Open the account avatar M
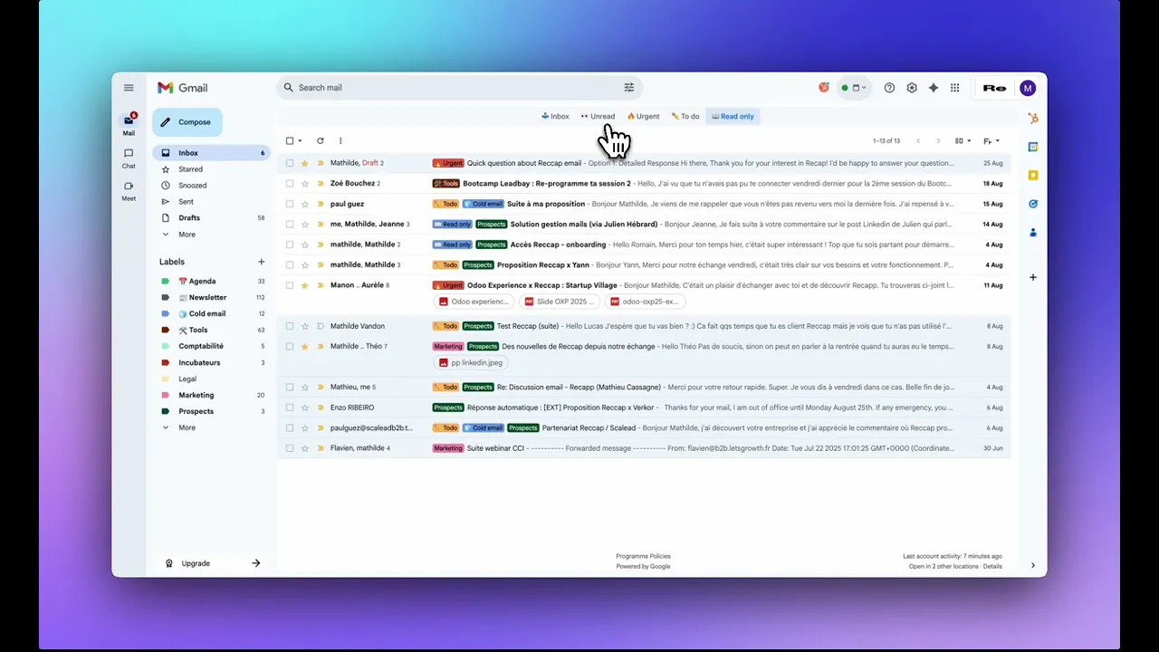This screenshot has height=652, width=1159. (1027, 88)
